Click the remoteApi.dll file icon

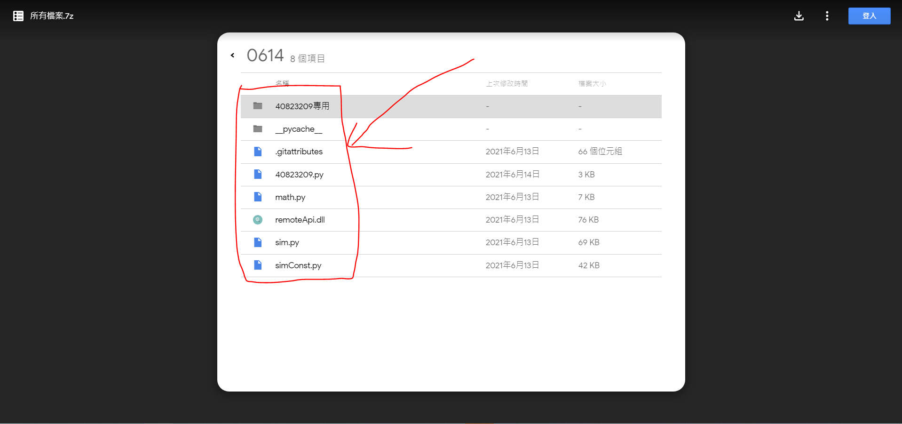coord(258,220)
